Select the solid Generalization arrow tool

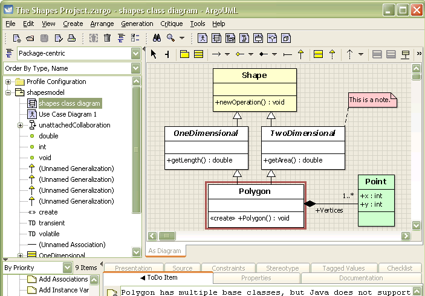[300, 54]
